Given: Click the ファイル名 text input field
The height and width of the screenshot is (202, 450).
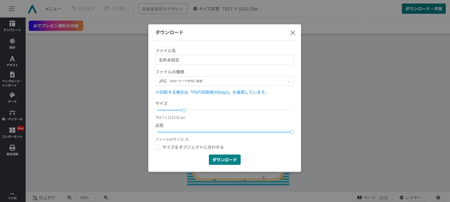Looking at the screenshot, I should 225,60.
